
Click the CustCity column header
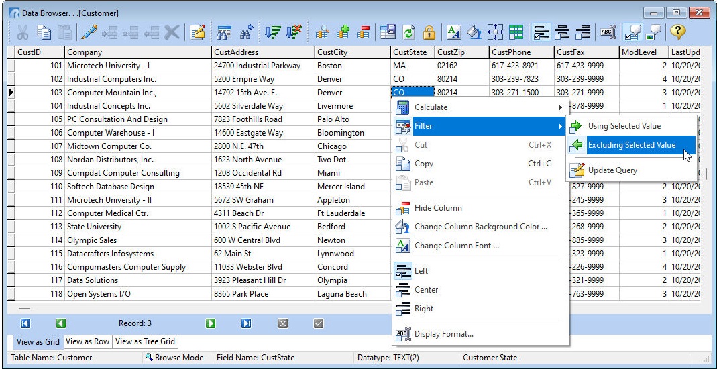[353, 52]
